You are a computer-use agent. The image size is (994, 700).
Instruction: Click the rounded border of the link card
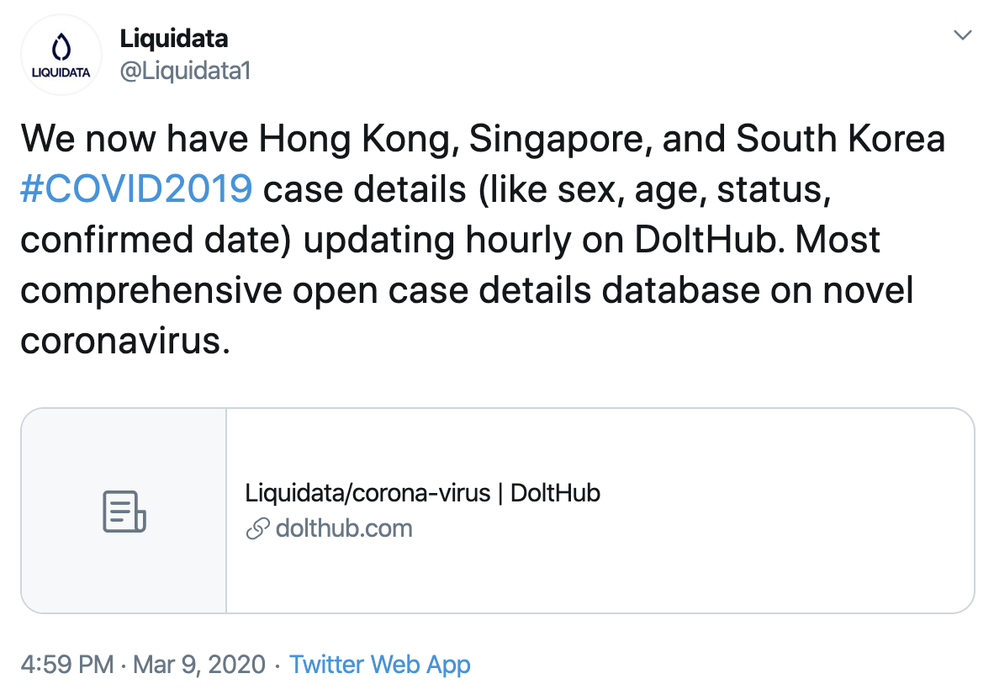tap(496, 411)
